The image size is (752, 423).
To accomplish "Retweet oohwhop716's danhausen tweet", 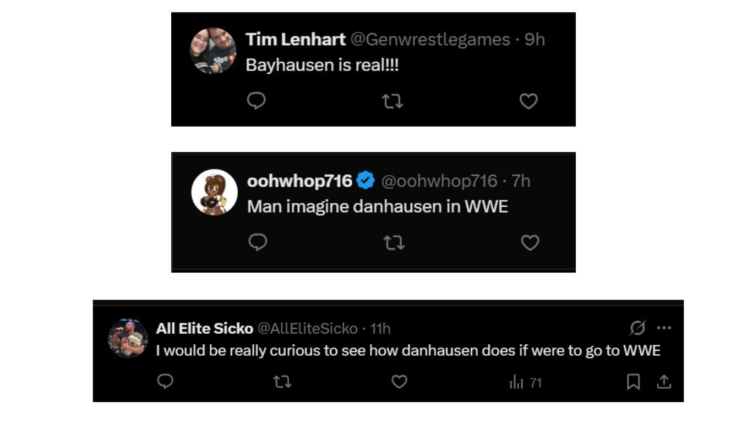I will (394, 242).
